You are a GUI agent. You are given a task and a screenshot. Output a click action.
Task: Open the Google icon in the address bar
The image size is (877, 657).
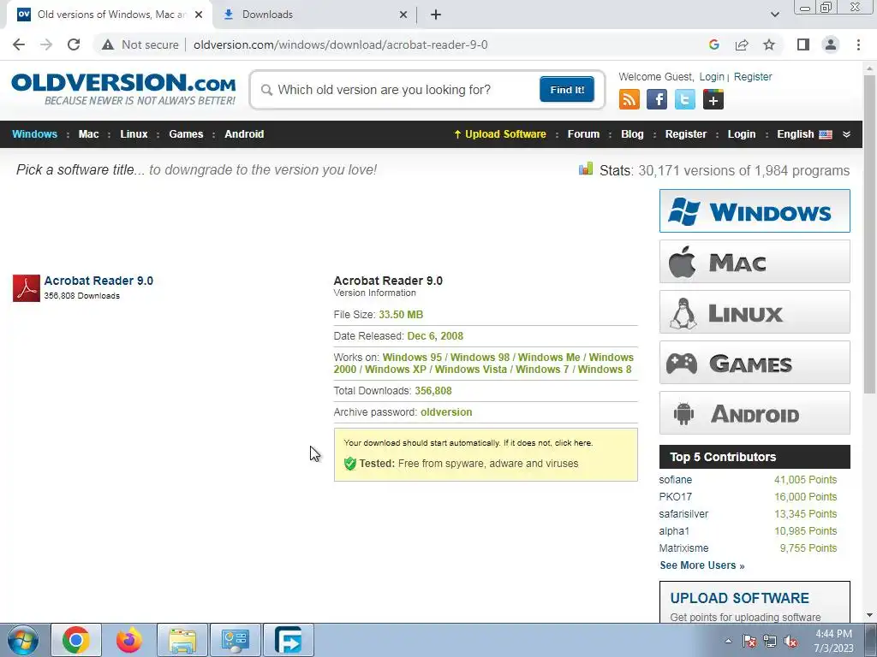(713, 44)
